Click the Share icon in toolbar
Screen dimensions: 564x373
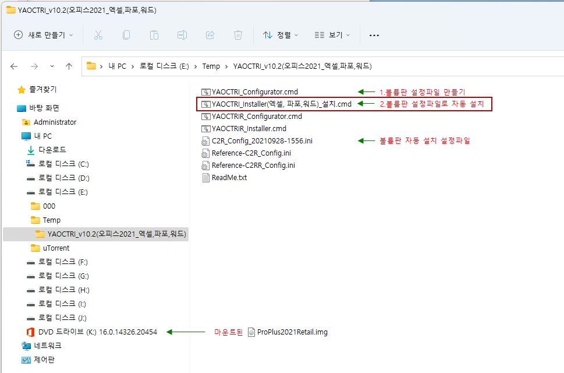pyautogui.click(x=210, y=35)
